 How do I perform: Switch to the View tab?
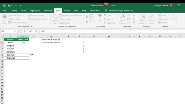[76, 11]
